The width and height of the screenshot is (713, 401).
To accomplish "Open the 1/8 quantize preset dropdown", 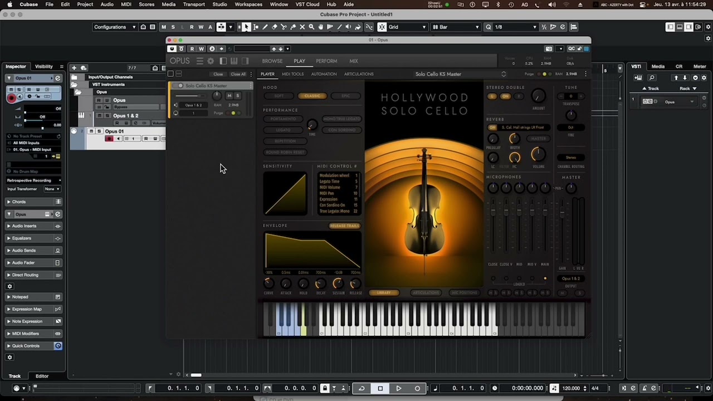I will click(x=515, y=27).
